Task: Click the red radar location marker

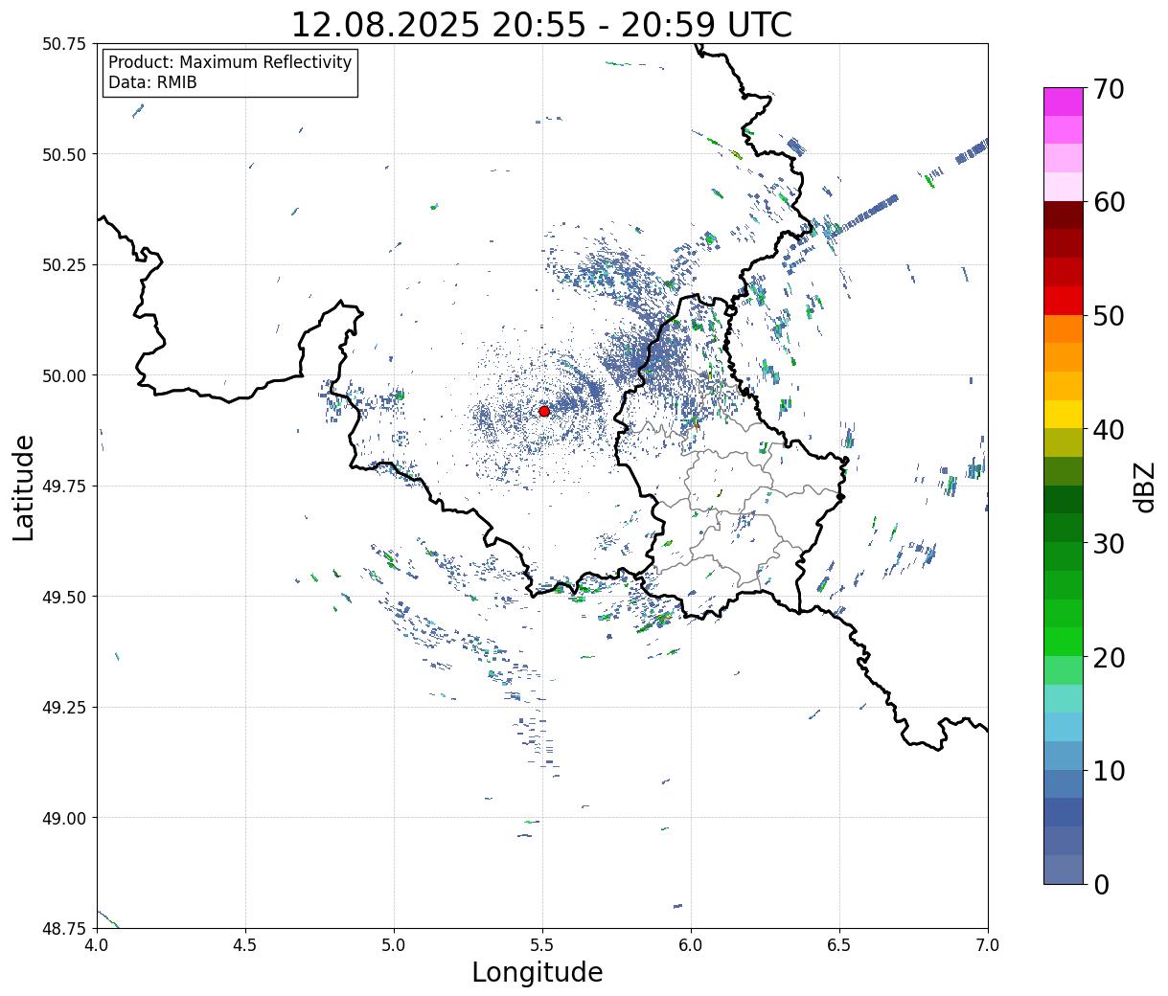Action: pos(543,411)
